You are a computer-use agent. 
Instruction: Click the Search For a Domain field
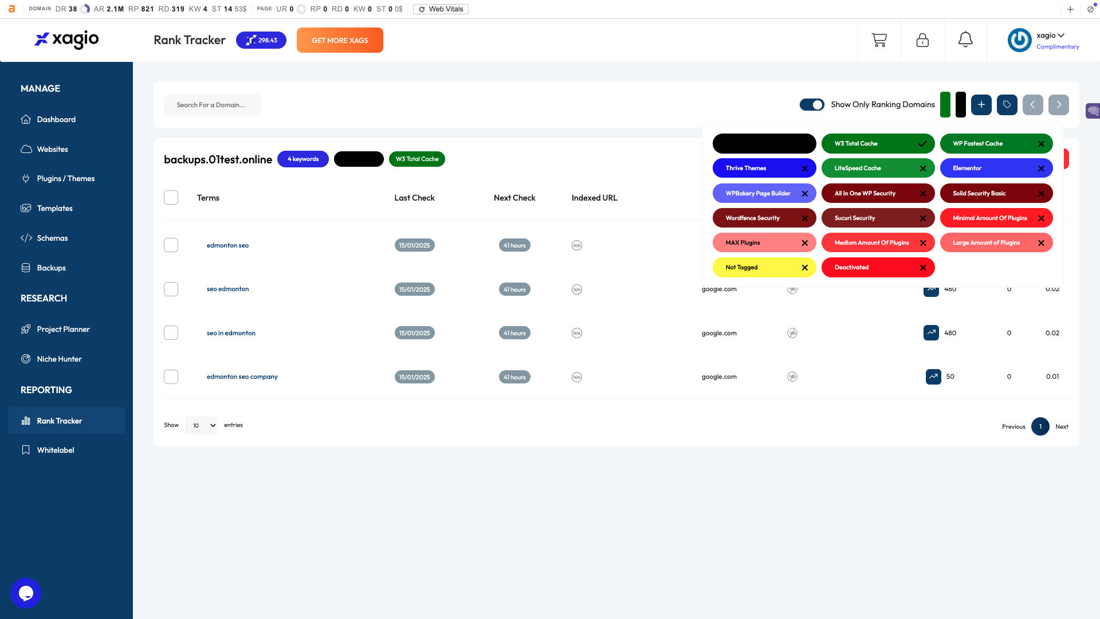tap(213, 105)
